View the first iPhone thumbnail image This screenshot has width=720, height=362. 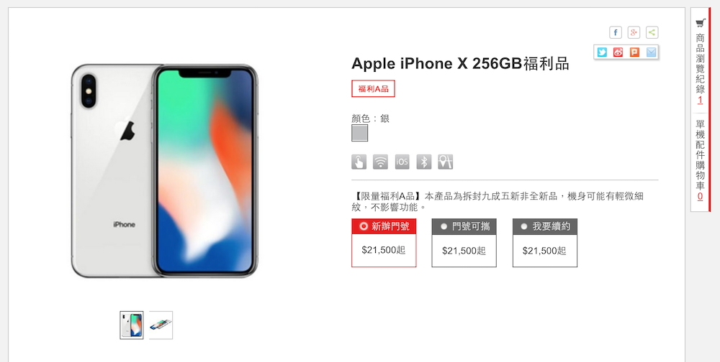[132, 325]
